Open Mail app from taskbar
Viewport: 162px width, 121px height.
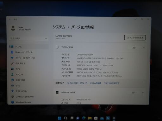(102, 118)
